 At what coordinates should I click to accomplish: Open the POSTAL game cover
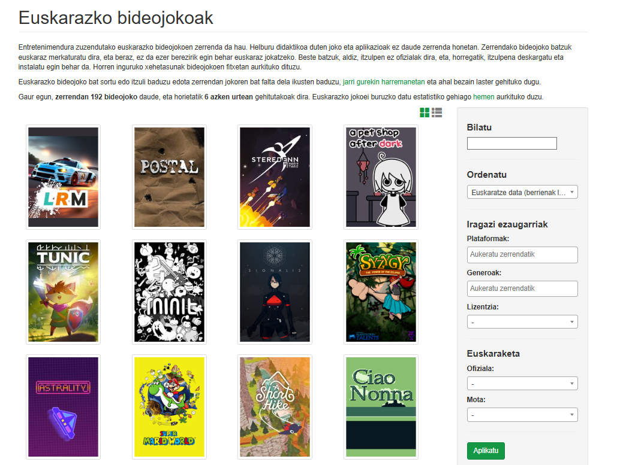(169, 177)
